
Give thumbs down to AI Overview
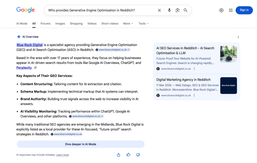coord(138,155)
